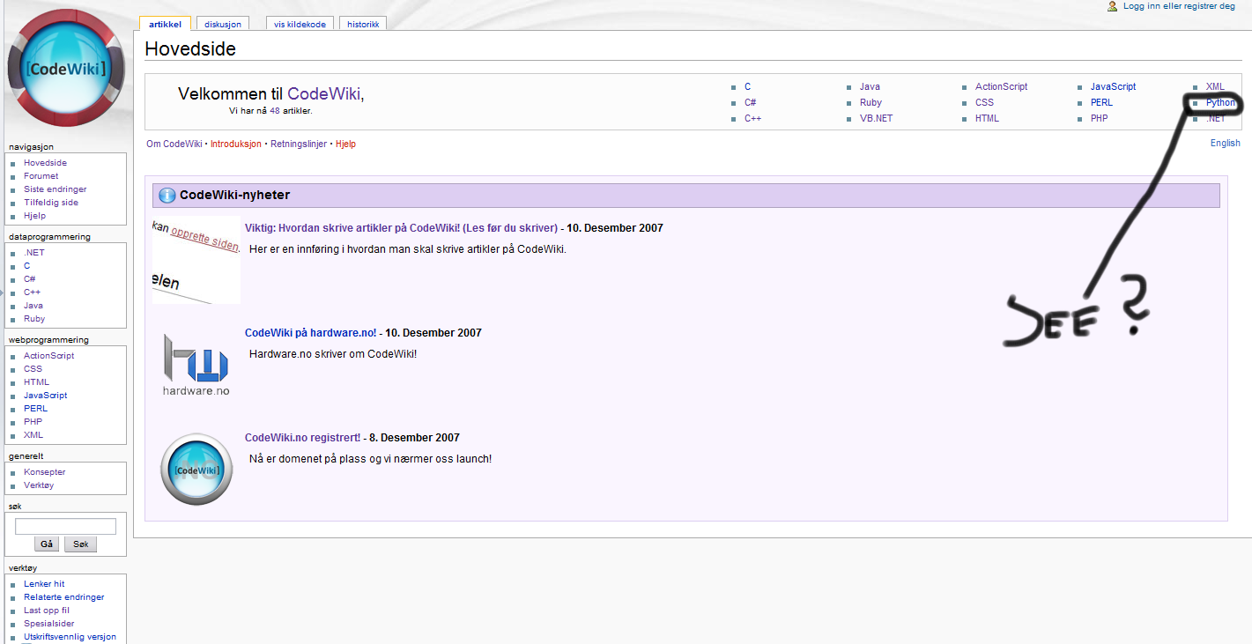Open the historikk tab
Screen dimensions: 1252x644
point(363,25)
